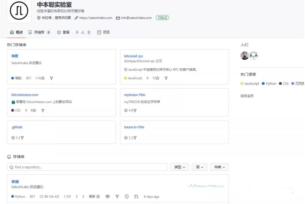This screenshot has height=204, width=305.
Task: Open the 语 language dropdown
Action: 199,167
